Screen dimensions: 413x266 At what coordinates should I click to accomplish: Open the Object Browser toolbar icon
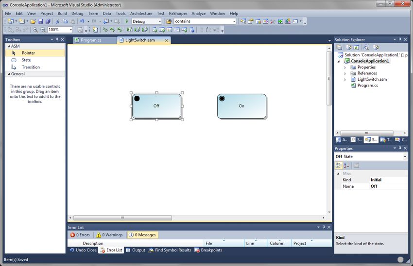click(x=265, y=21)
